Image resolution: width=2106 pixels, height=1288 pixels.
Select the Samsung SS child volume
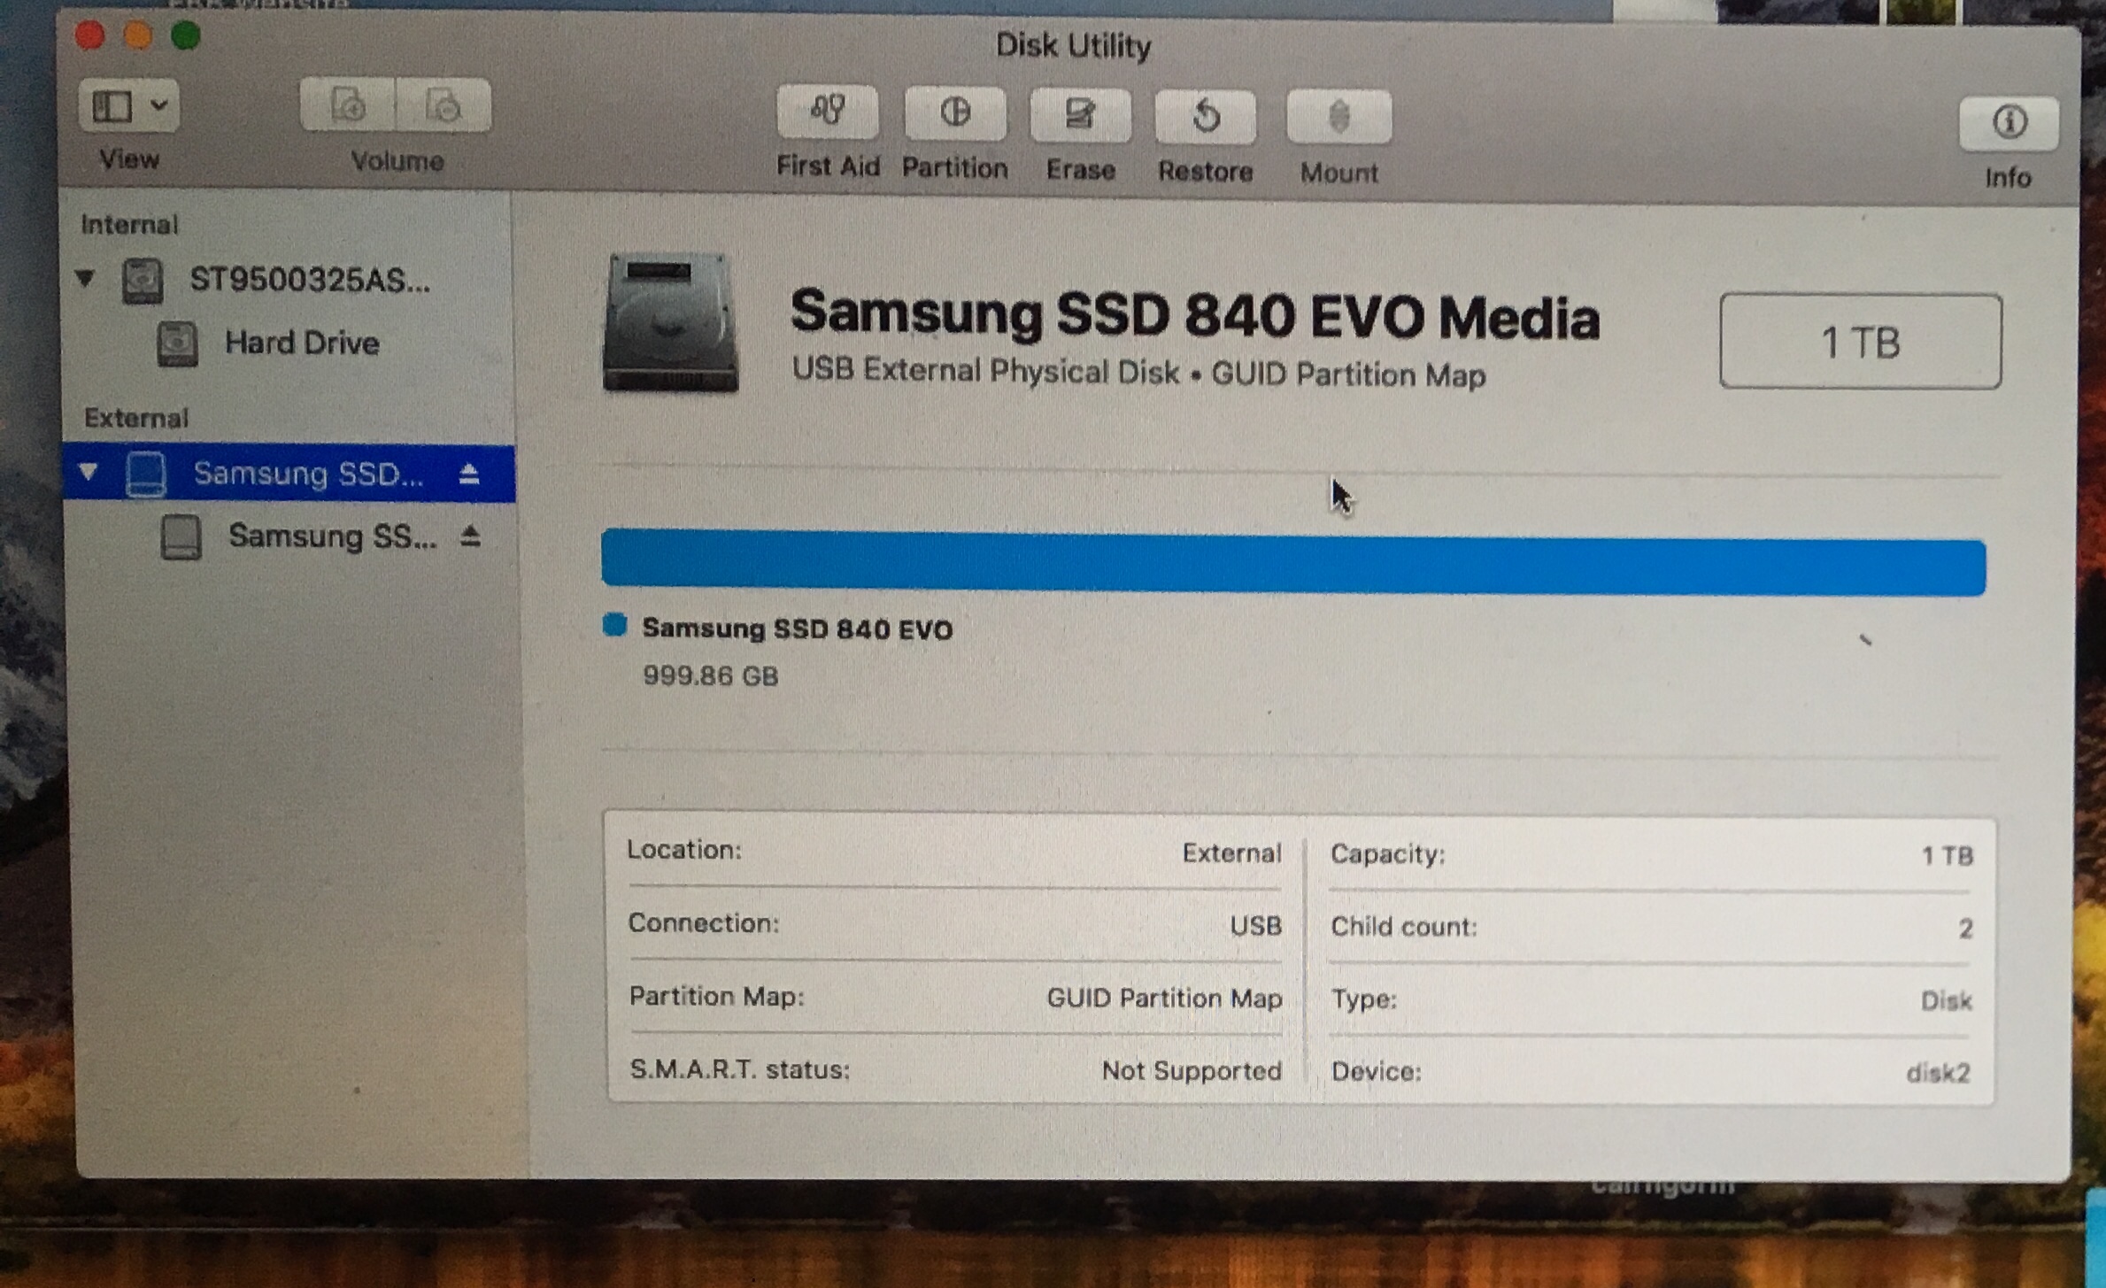[332, 536]
